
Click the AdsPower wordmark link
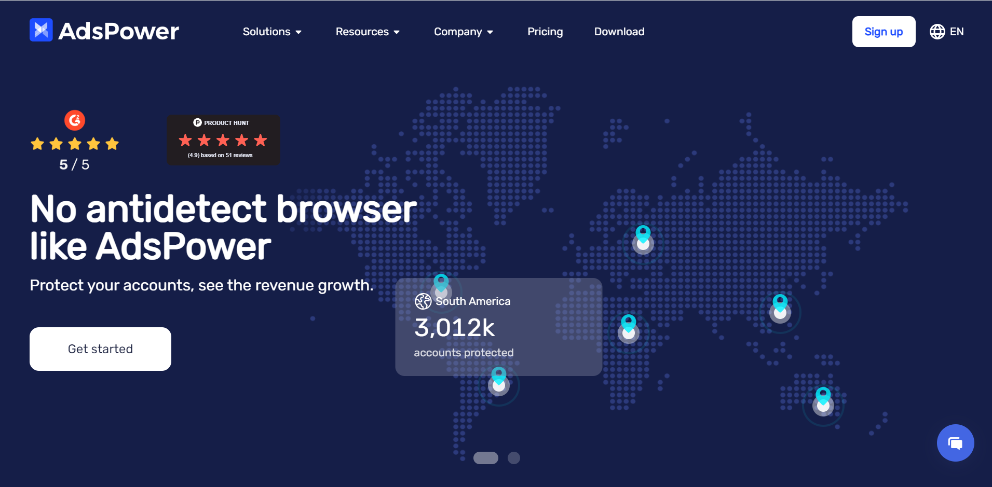pyautogui.click(x=119, y=31)
